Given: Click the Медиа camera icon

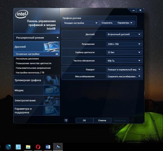Looking at the screenshot, I should pos(52,90).
